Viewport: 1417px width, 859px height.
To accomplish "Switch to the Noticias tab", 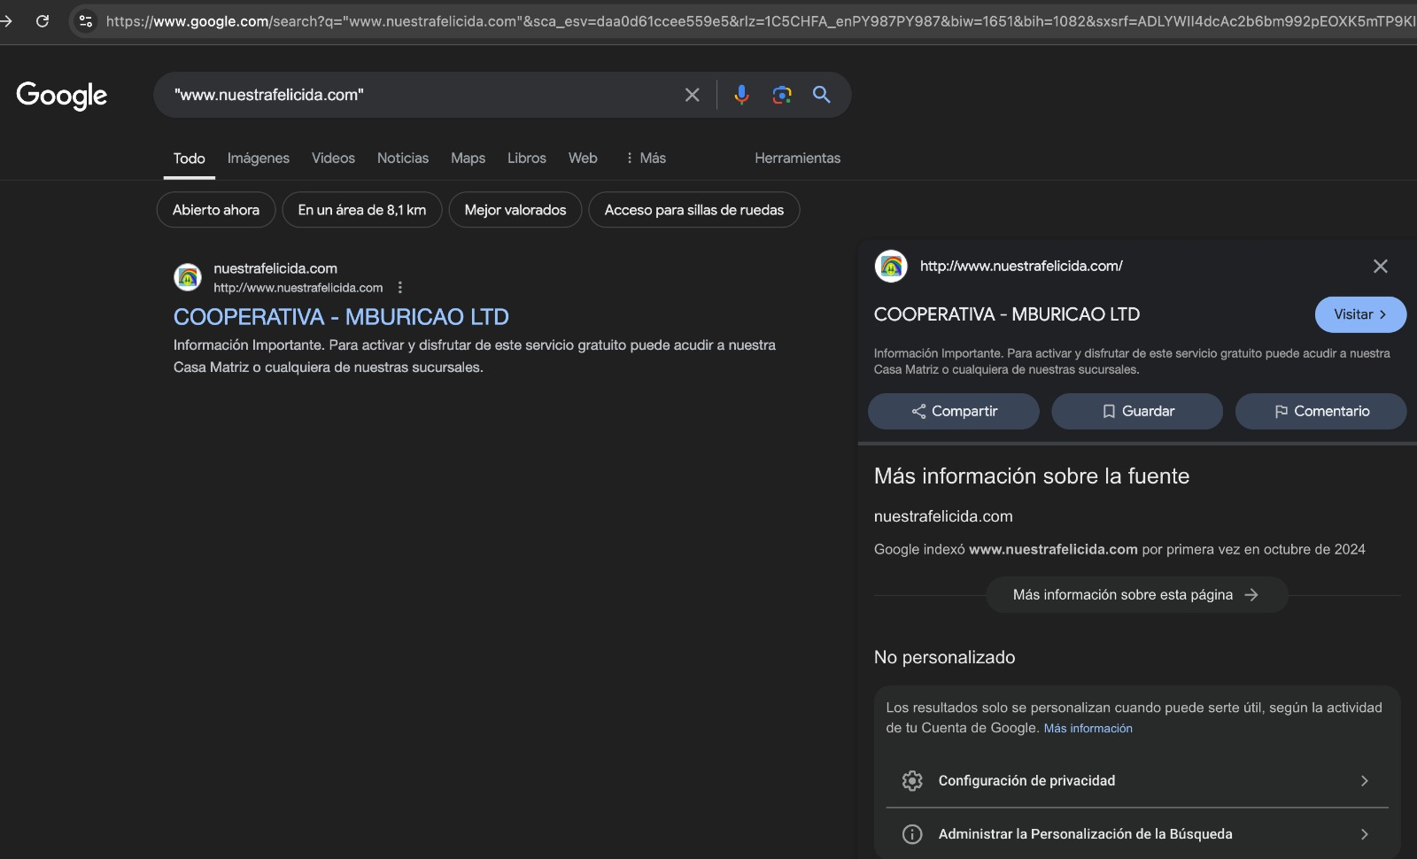I will 403,158.
